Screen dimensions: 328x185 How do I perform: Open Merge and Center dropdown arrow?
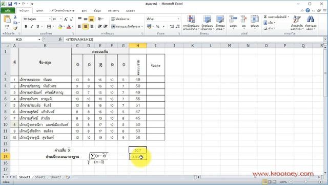(142, 26)
